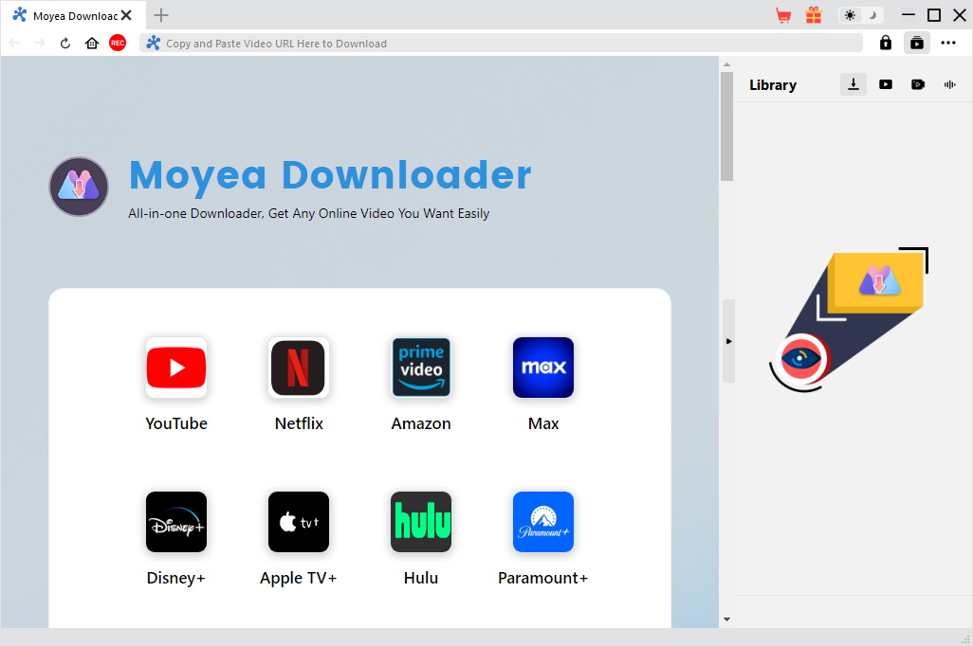Show recorded videos tab in Library
Image resolution: width=973 pixels, height=646 pixels.
click(918, 84)
